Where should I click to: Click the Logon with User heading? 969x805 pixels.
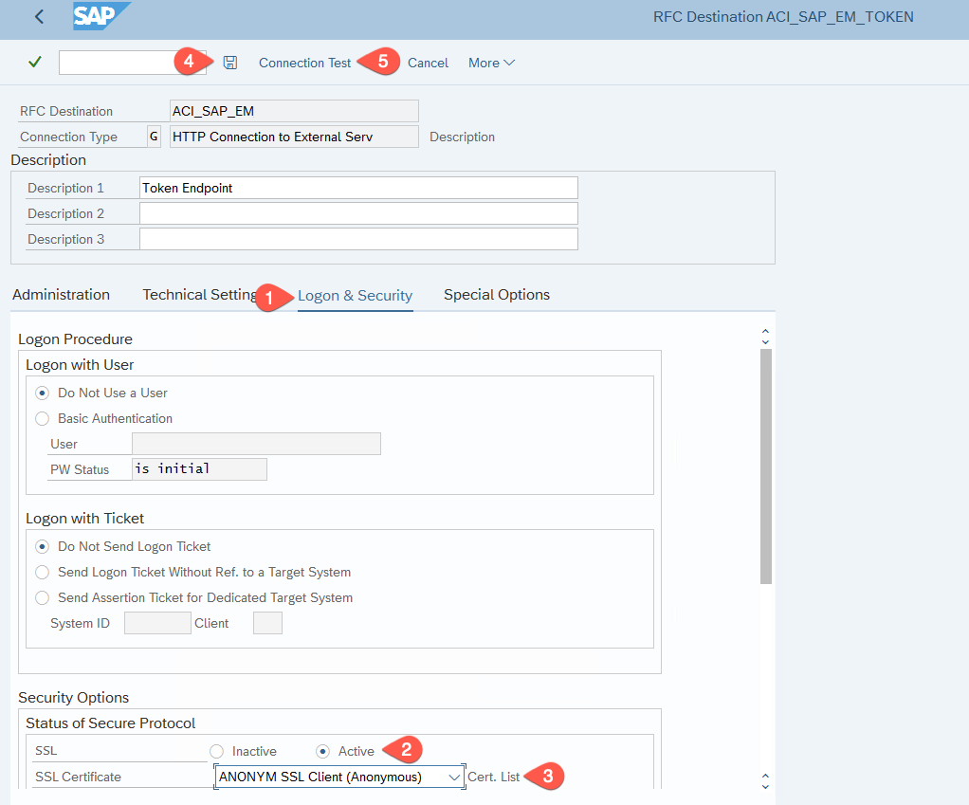click(80, 365)
